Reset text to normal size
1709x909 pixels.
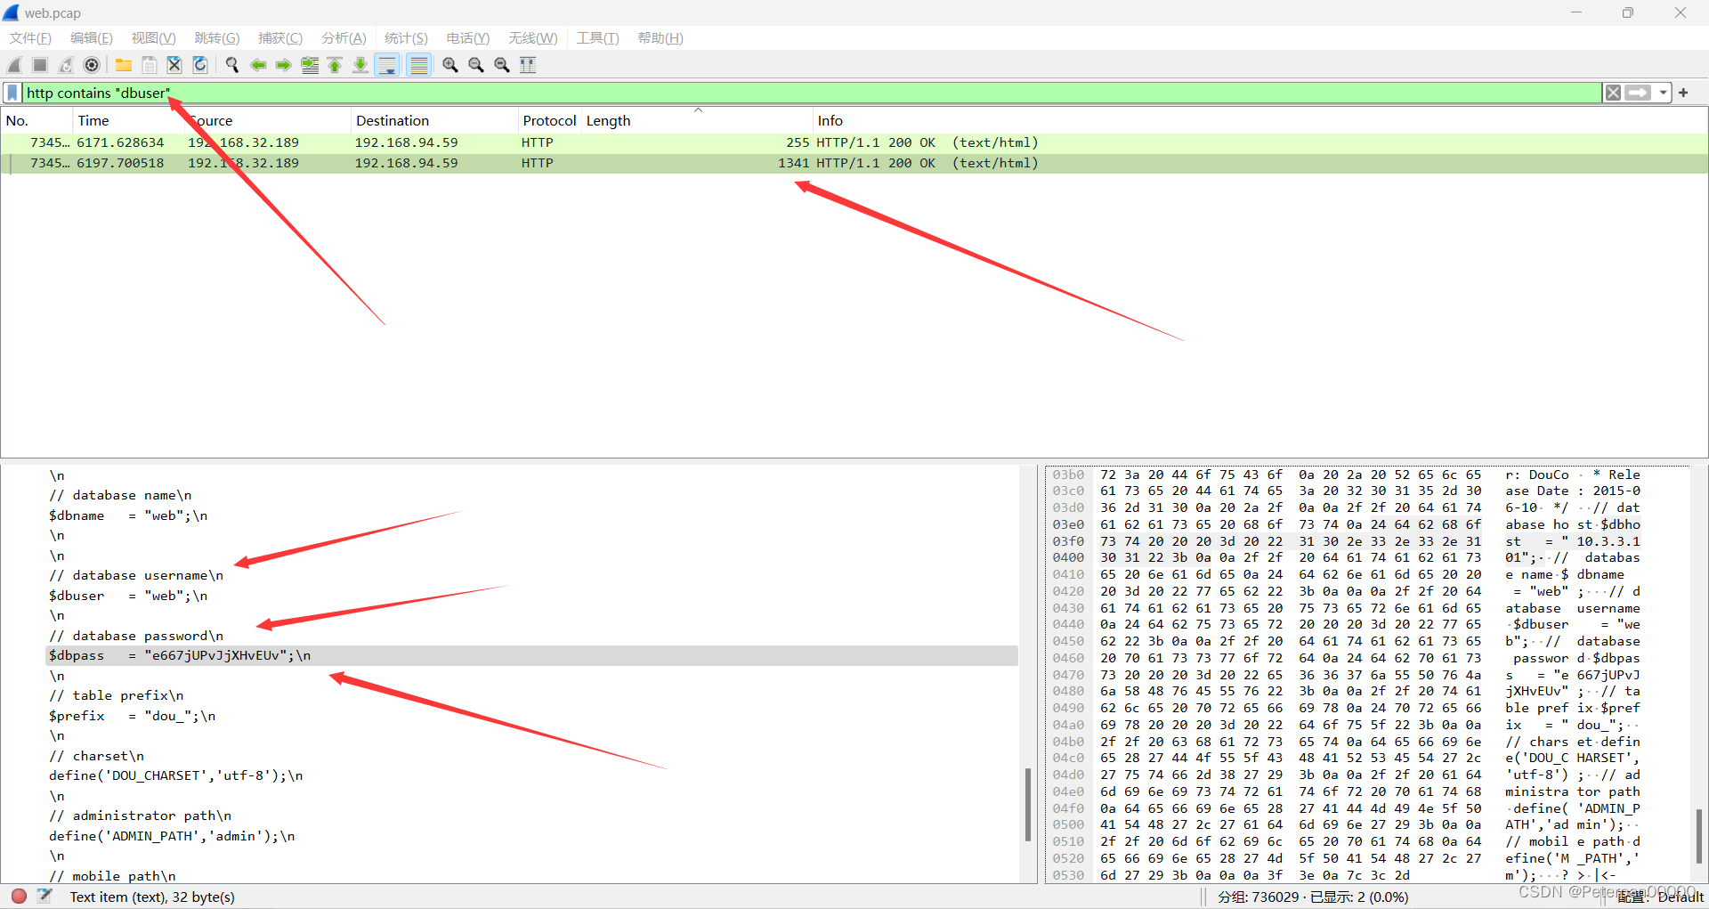[502, 65]
